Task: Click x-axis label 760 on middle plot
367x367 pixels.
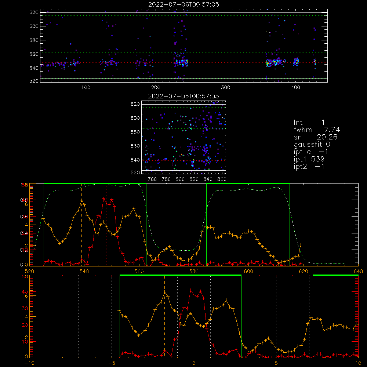Action: [152, 179]
